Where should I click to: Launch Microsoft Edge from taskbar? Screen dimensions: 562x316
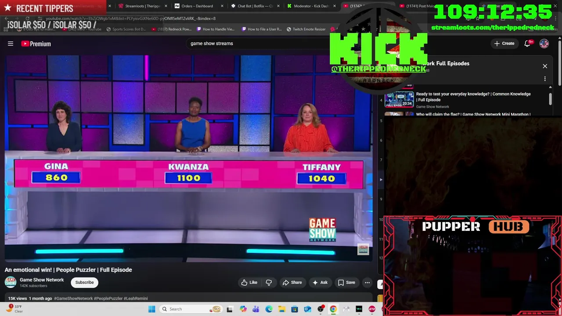269,309
